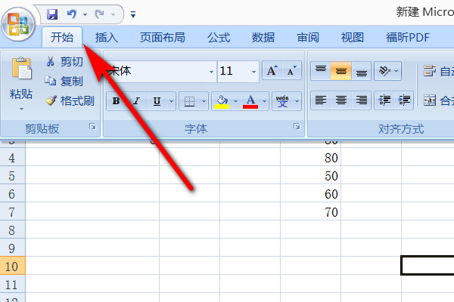This screenshot has height=302, width=454.
Task: Open fill color palette dropdown
Action: 235,101
